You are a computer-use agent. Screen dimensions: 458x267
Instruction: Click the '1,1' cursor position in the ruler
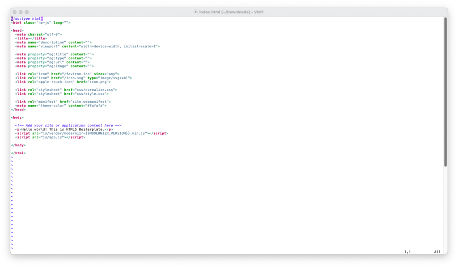click(407, 252)
